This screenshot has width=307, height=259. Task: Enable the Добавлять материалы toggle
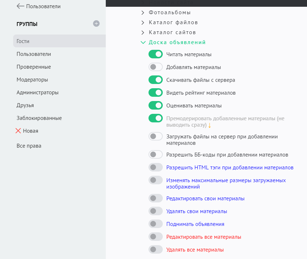(x=155, y=67)
